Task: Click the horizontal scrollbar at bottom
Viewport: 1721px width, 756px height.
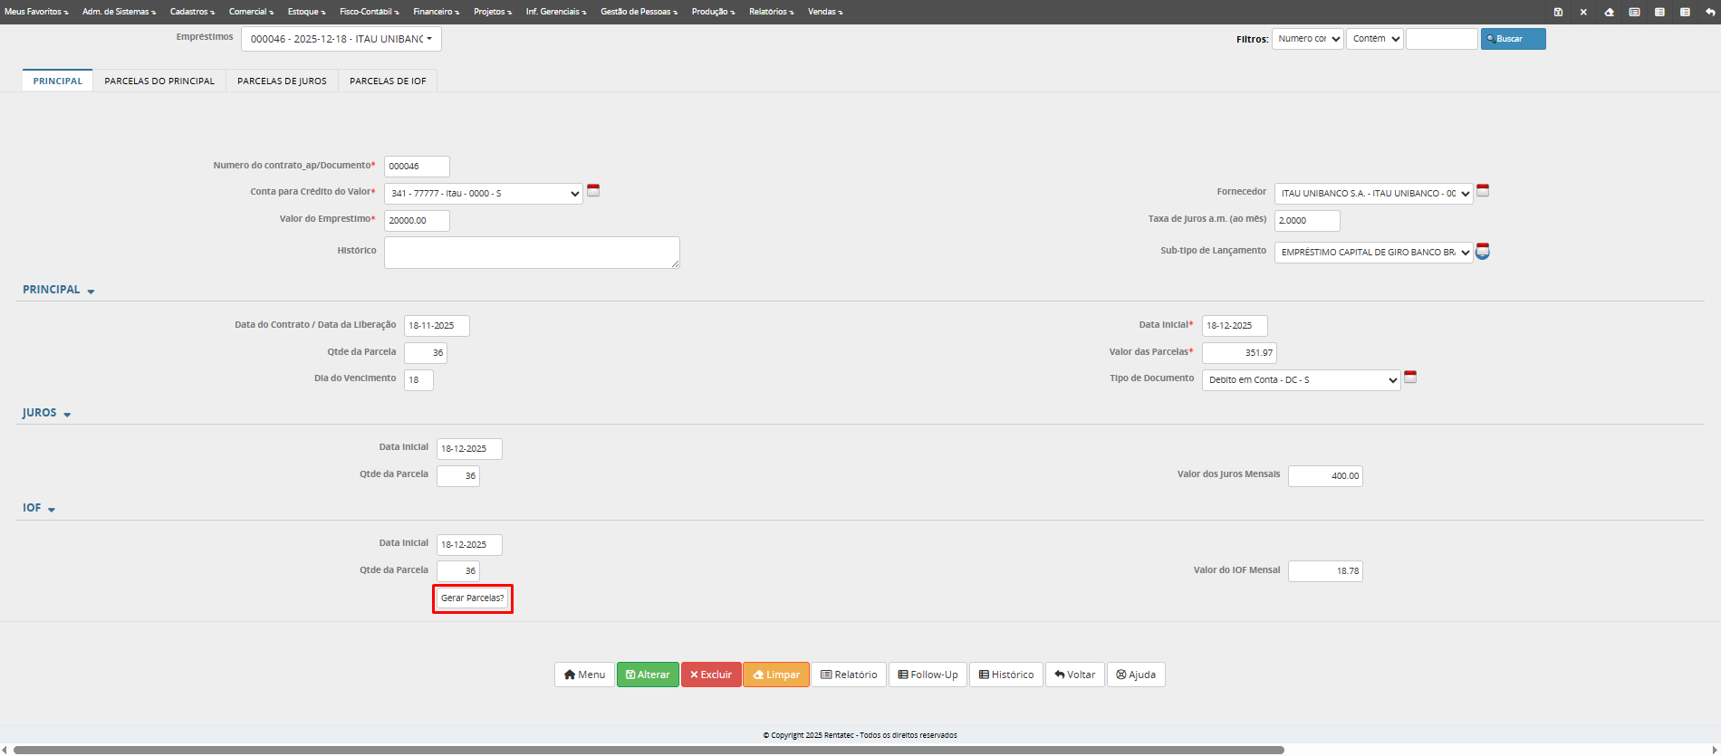Action: (x=649, y=750)
